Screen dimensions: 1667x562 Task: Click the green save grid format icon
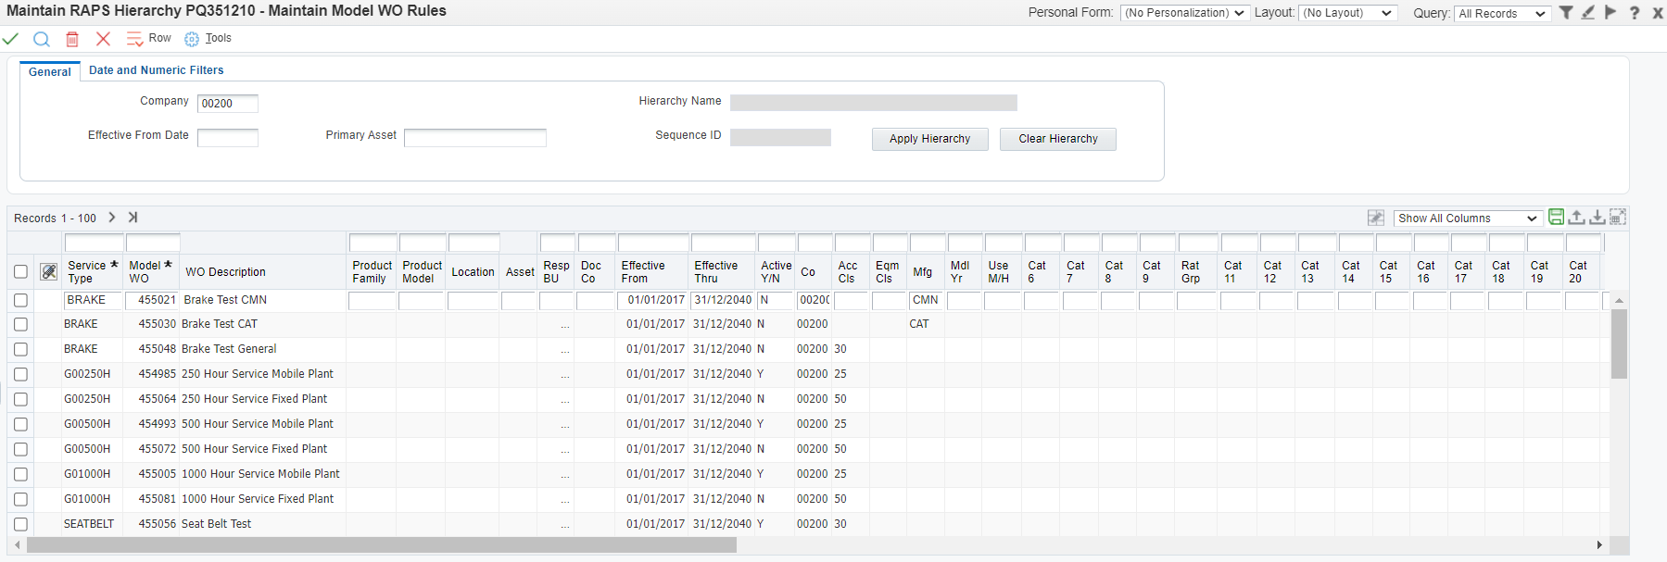(1556, 218)
